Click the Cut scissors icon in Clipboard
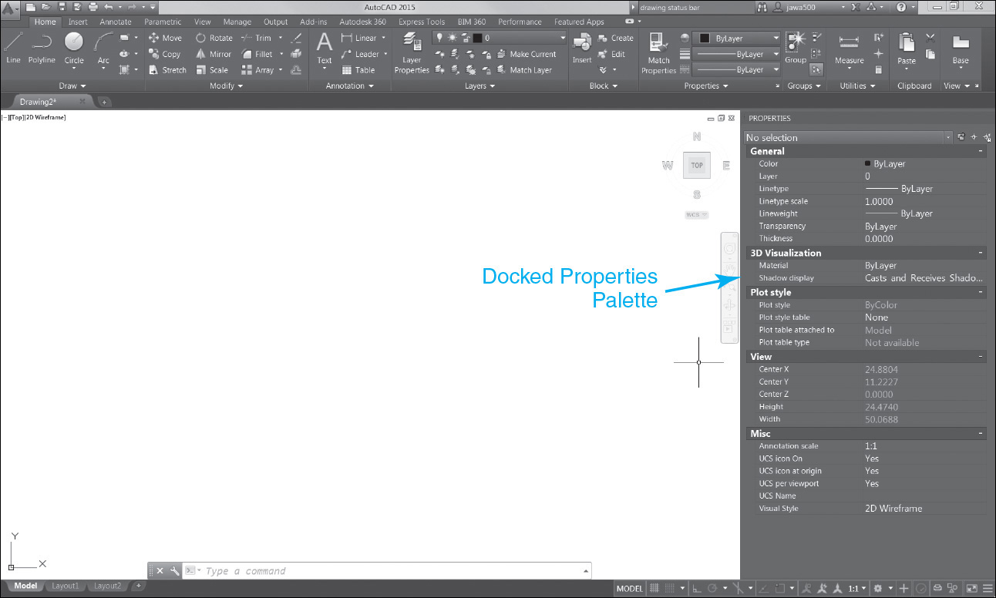Image resolution: width=996 pixels, height=598 pixels. click(x=930, y=37)
